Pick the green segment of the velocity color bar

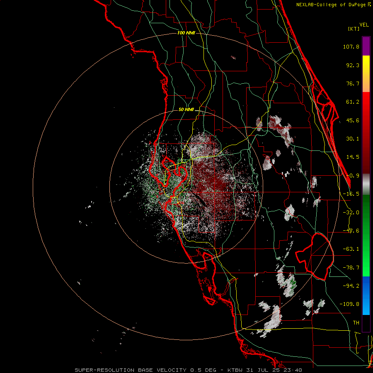tap(366, 235)
